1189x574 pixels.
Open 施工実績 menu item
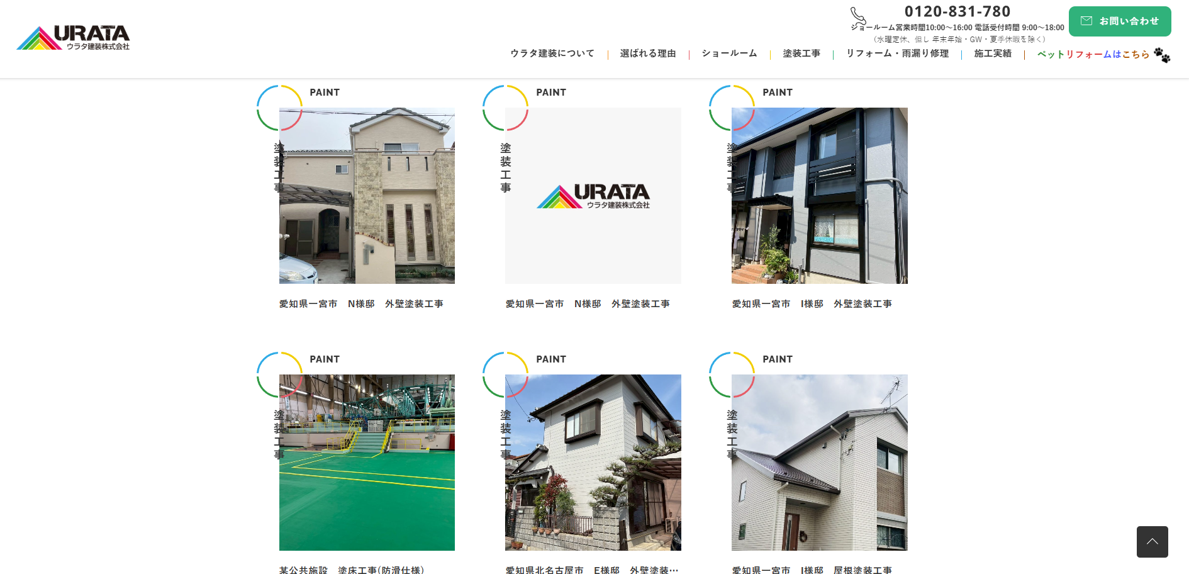pyautogui.click(x=993, y=53)
